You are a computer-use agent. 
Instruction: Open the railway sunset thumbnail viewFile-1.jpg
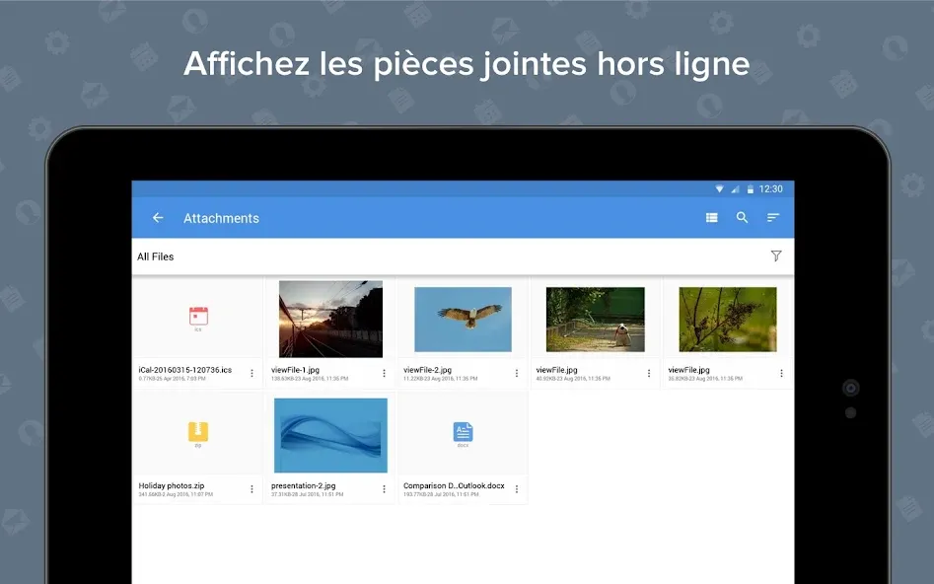pos(330,320)
